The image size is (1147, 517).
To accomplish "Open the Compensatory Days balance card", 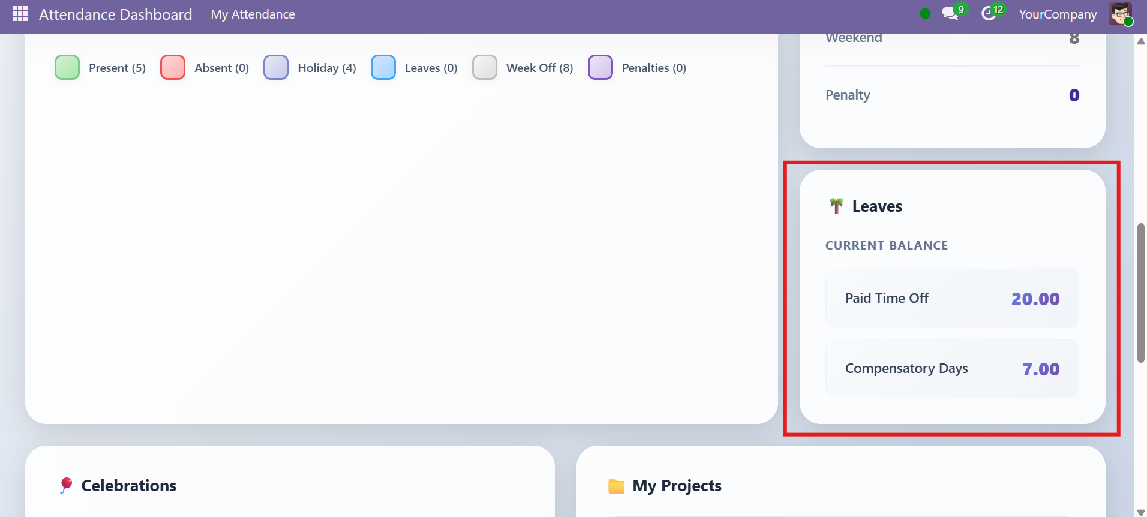I will pyautogui.click(x=951, y=368).
